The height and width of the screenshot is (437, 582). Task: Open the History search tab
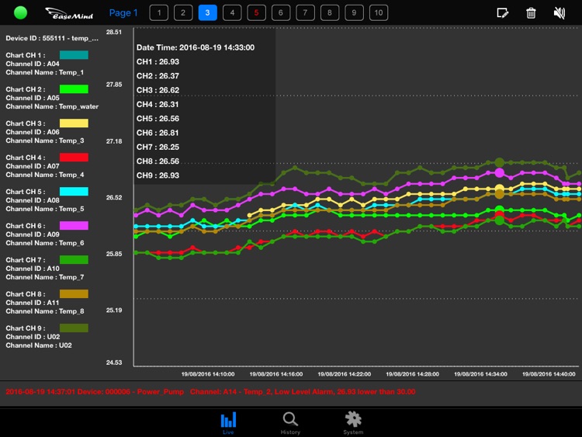click(x=290, y=423)
